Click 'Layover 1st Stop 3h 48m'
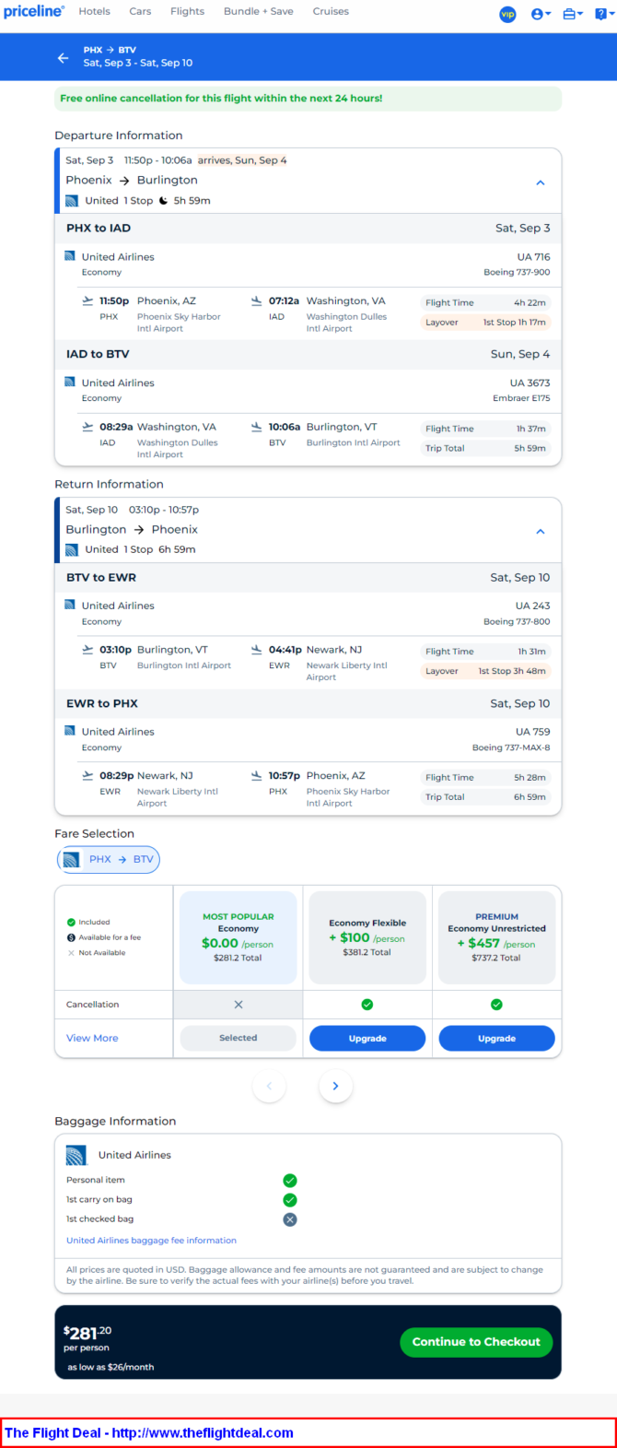Viewport: 617px width, 1448px height. 485,671
